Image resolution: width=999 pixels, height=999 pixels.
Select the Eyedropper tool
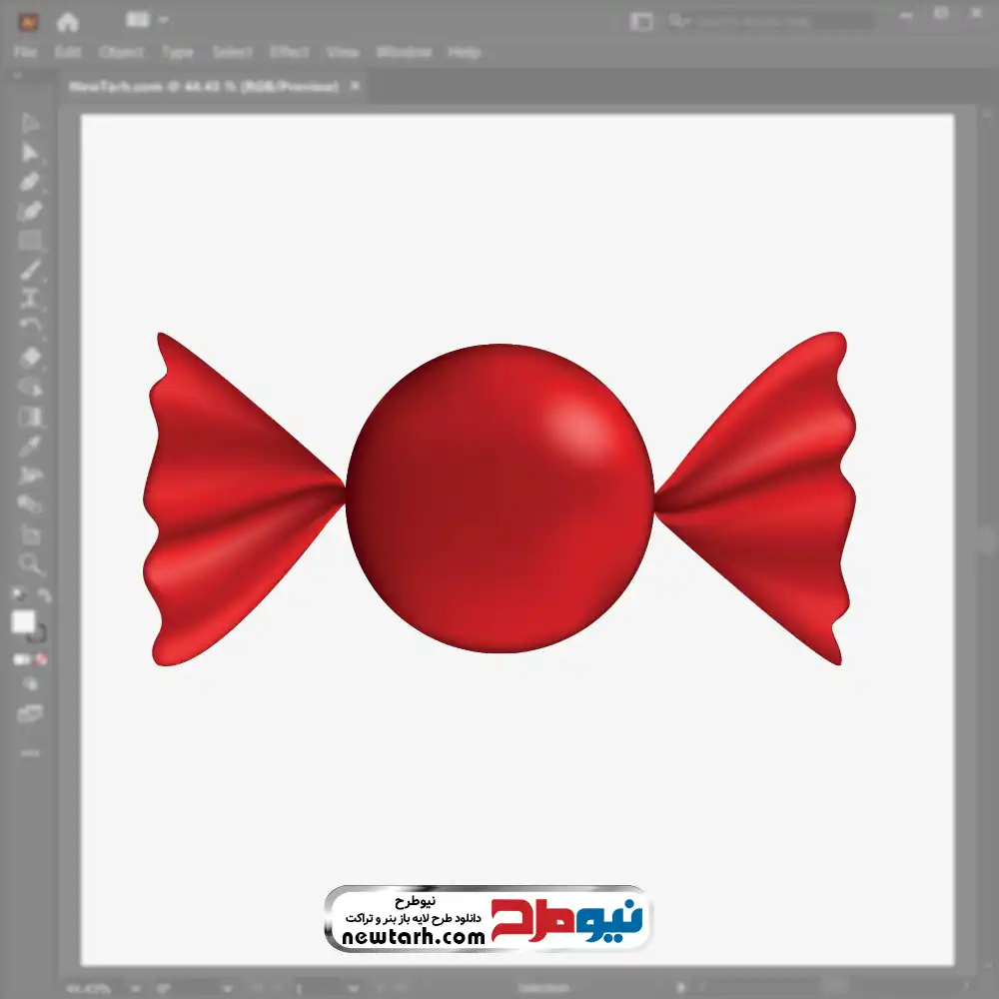(x=30, y=445)
